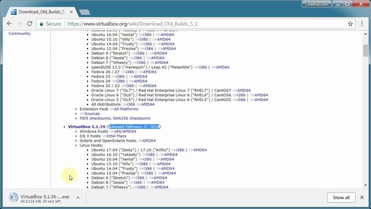Download Windows hosts x86/AMD64 for 5.1.34
The width and height of the screenshot is (371, 209).
(125, 131)
